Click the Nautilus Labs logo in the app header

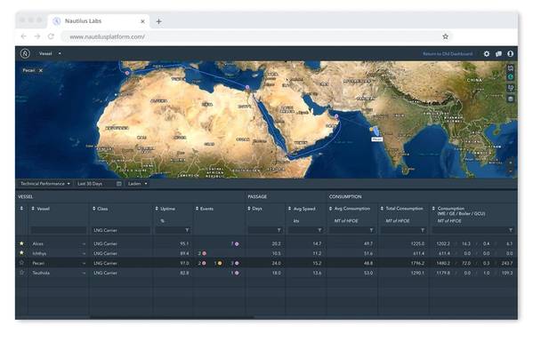[25, 53]
